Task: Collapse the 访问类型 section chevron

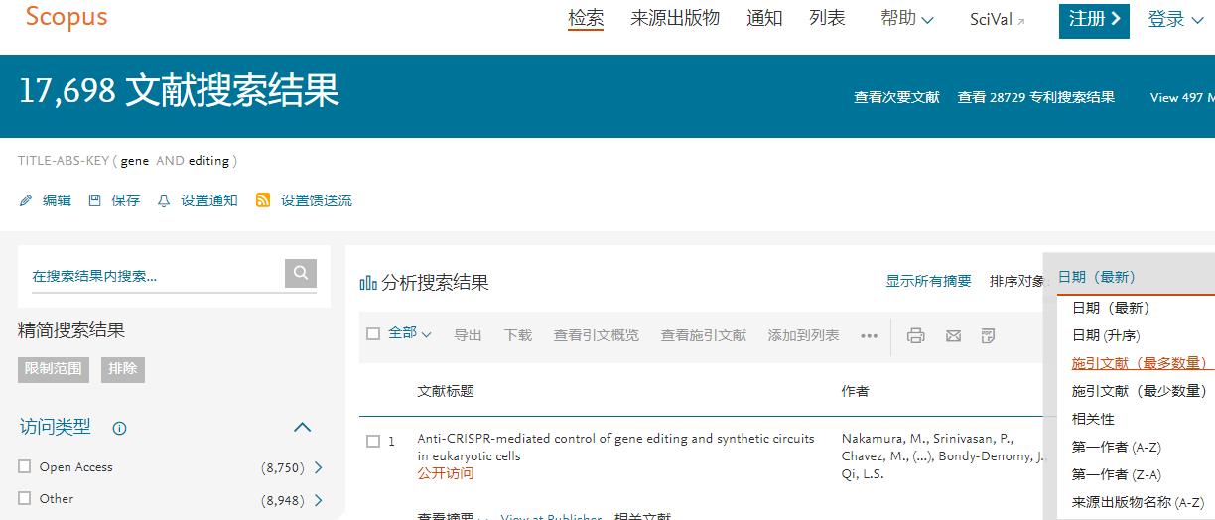Action: click(303, 428)
